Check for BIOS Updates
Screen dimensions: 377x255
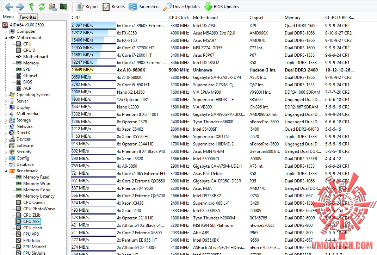[x=221, y=7]
